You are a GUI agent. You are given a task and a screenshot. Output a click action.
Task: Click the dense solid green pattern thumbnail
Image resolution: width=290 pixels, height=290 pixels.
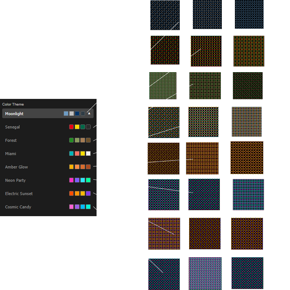pyautogui.click(x=163, y=86)
